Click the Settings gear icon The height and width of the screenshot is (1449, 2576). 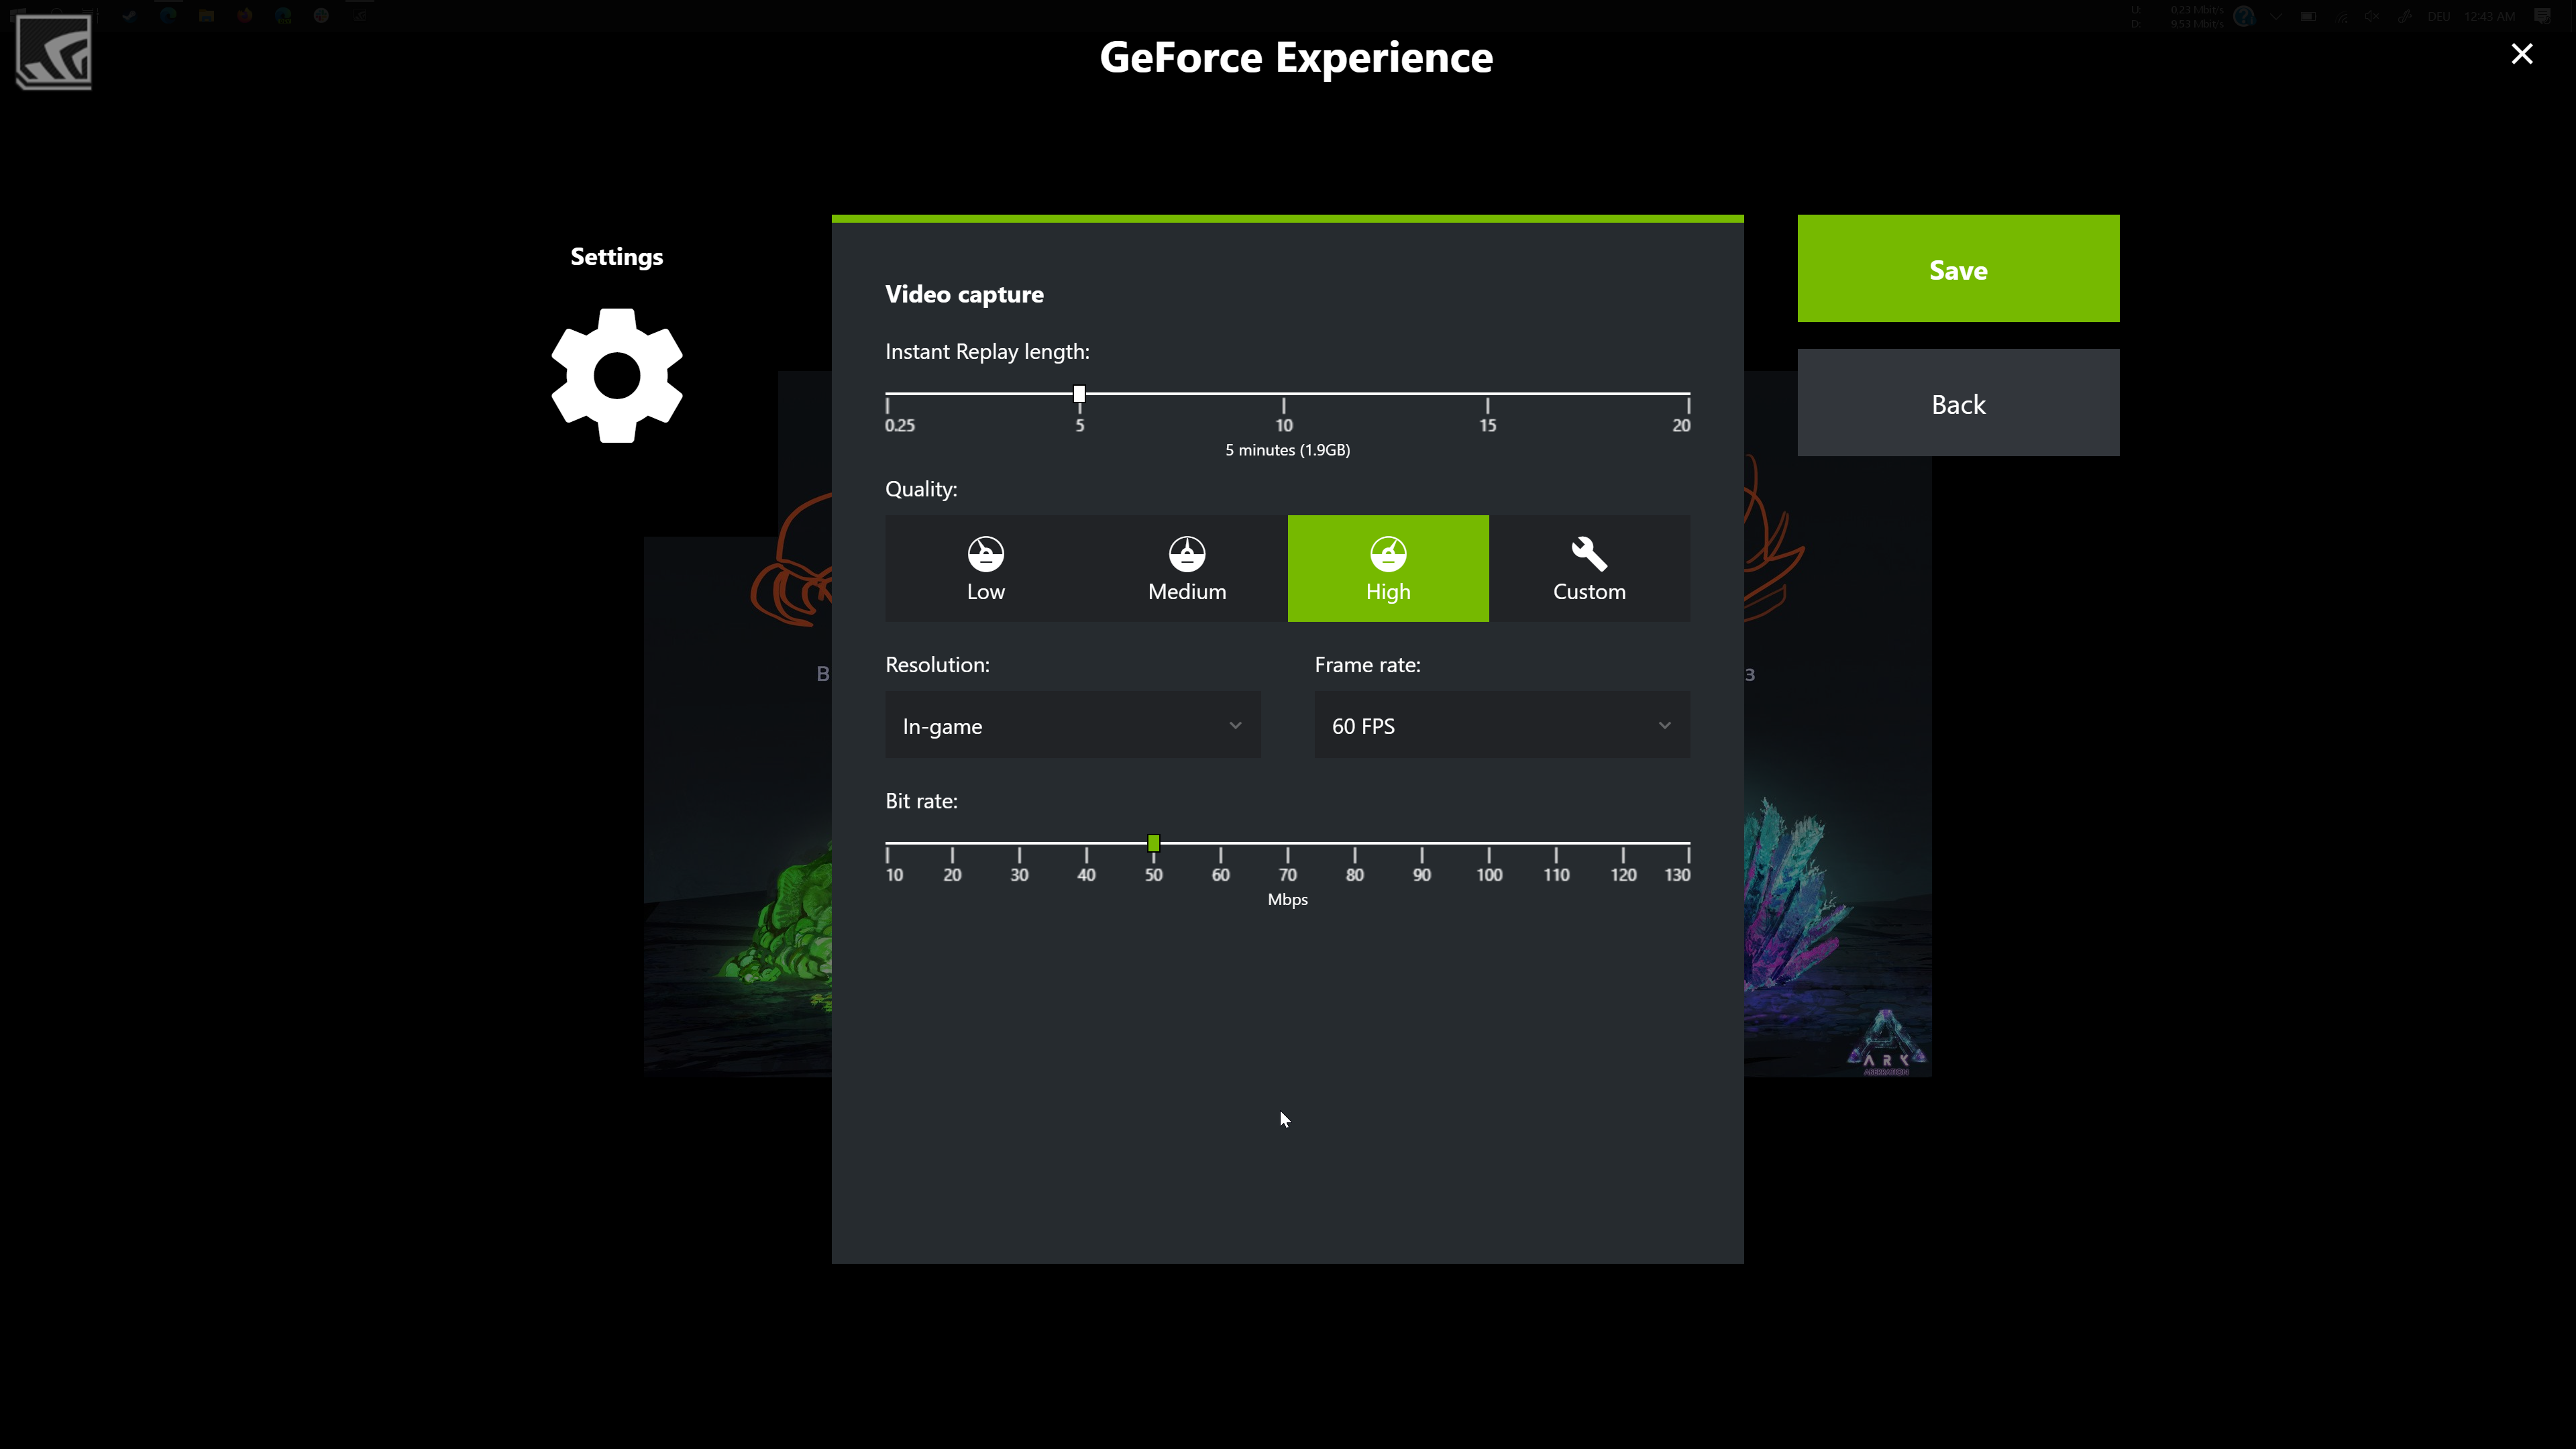(x=617, y=375)
